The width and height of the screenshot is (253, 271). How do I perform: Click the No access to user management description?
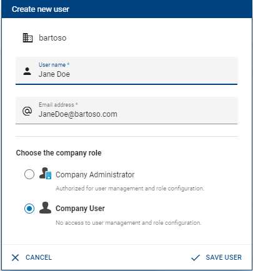tap(129, 223)
